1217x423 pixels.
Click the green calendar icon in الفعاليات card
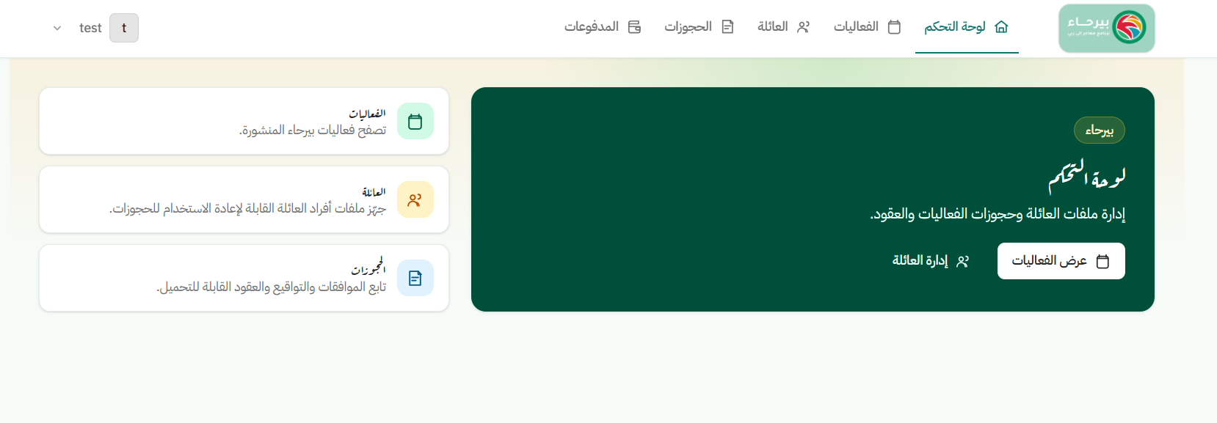tap(415, 121)
